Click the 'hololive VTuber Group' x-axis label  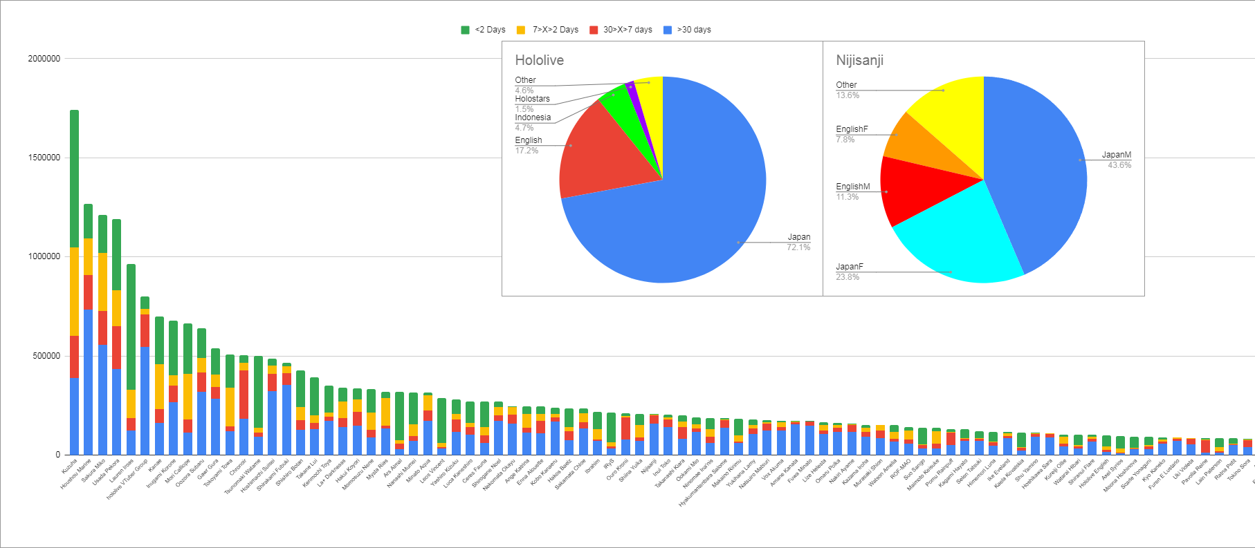coord(127,480)
